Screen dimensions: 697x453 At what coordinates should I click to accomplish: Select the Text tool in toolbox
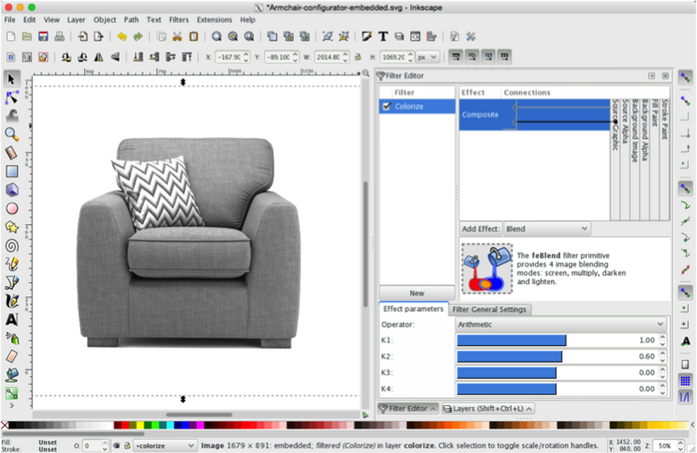[x=11, y=319]
